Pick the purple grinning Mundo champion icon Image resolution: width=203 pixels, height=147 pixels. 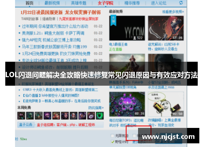(48, 116)
